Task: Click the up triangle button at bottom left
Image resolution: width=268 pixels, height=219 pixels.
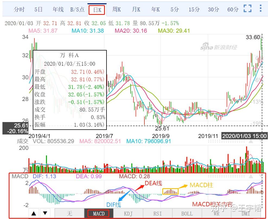Action: [34, 213]
